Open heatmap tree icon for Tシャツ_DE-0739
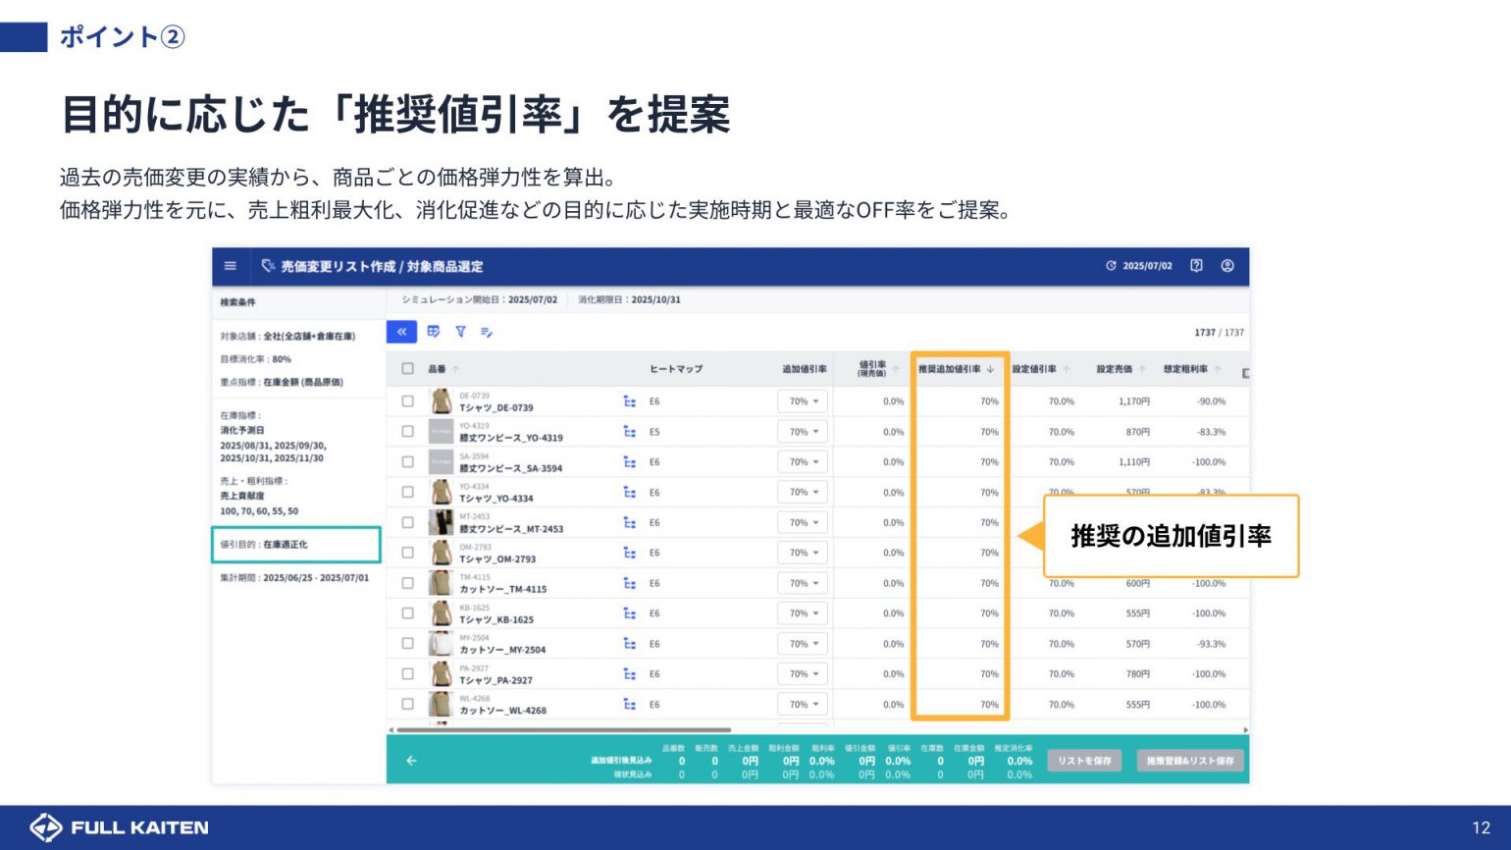 (x=630, y=401)
